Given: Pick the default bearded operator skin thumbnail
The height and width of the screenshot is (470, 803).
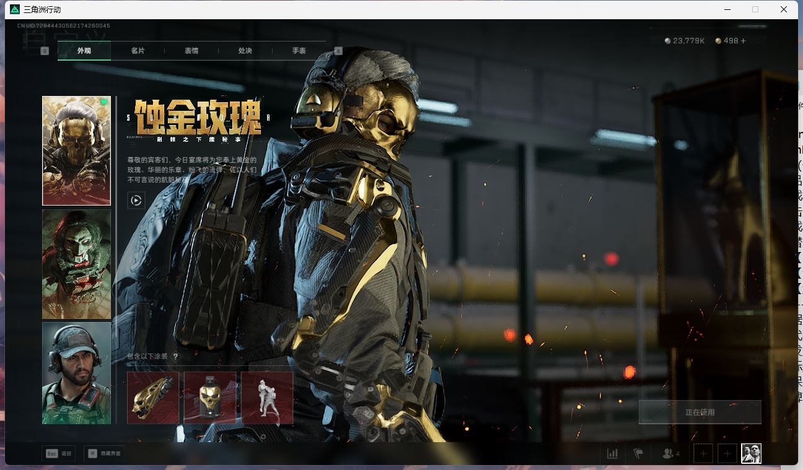Looking at the screenshot, I should click(x=76, y=373).
